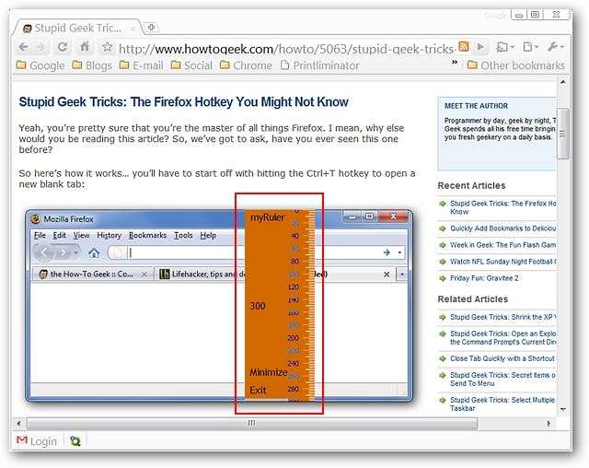Viewport: 589px width, 468px height.
Task: Click the horizontal scrollbar thumb
Action: click(x=251, y=424)
